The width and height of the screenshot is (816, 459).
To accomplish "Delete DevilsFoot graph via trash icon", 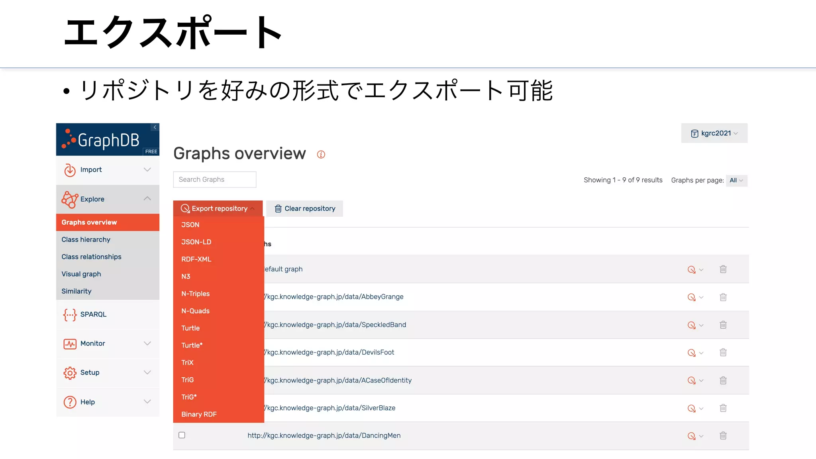I will click(x=723, y=352).
